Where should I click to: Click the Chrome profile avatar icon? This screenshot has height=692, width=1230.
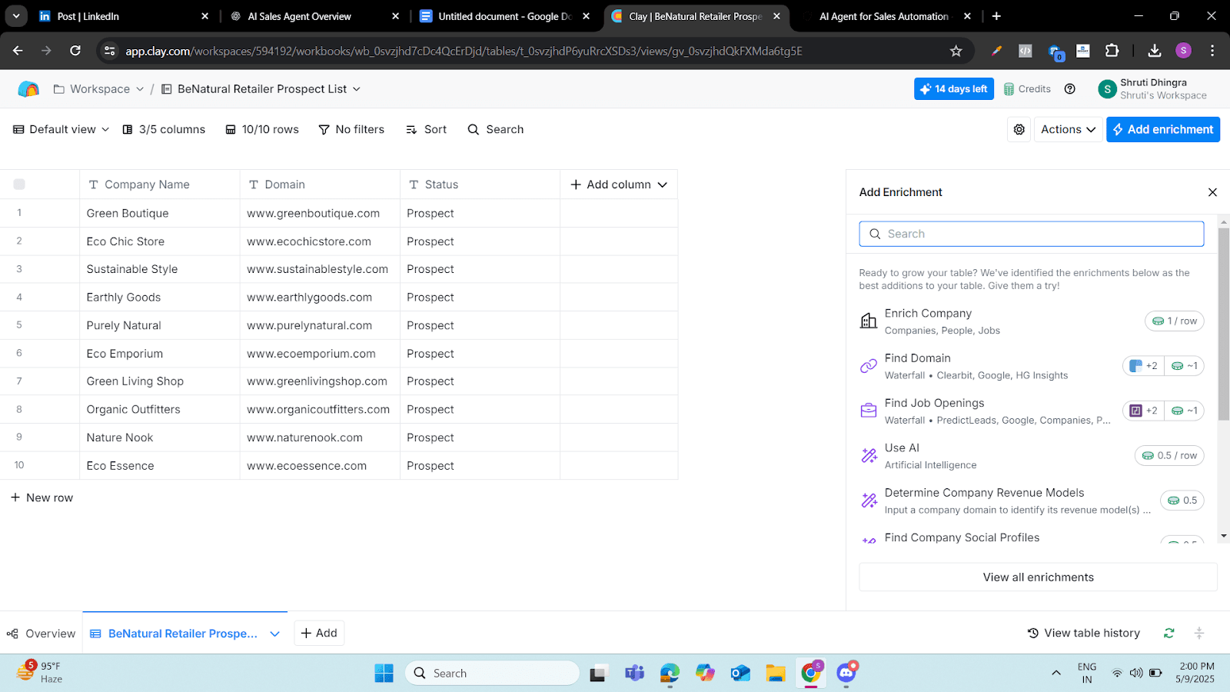(1183, 51)
